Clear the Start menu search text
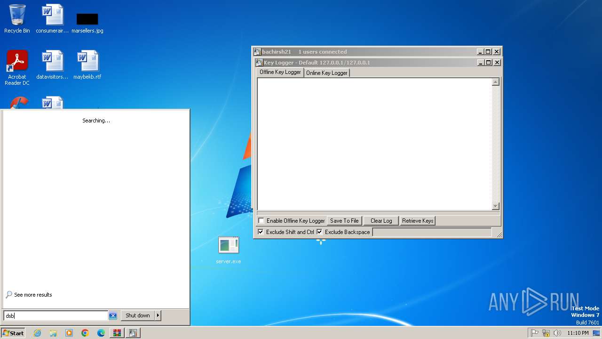Screen dimensions: 602x339 click(113, 316)
